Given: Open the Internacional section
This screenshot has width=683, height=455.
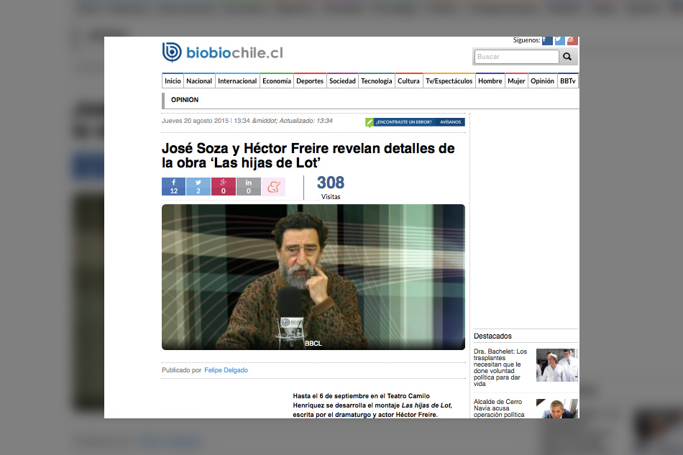Looking at the screenshot, I should tap(237, 81).
